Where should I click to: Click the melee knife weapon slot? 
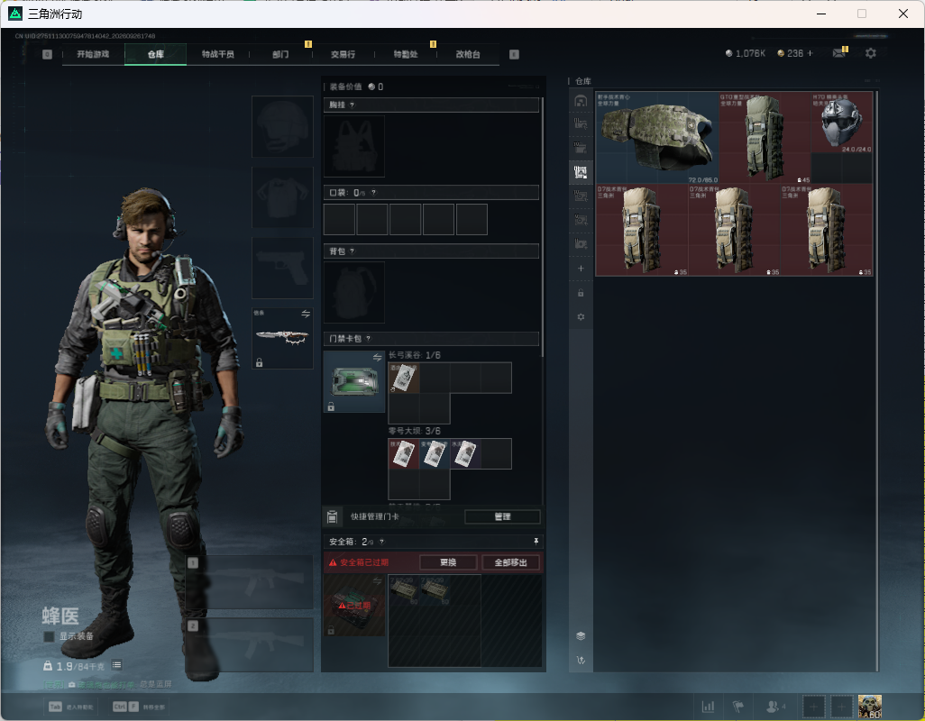click(x=282, y=338)
